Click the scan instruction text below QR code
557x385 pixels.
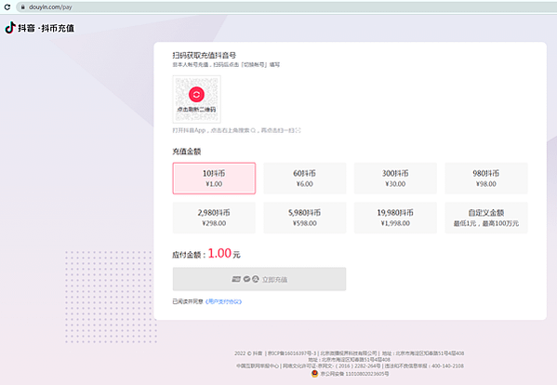236,130
